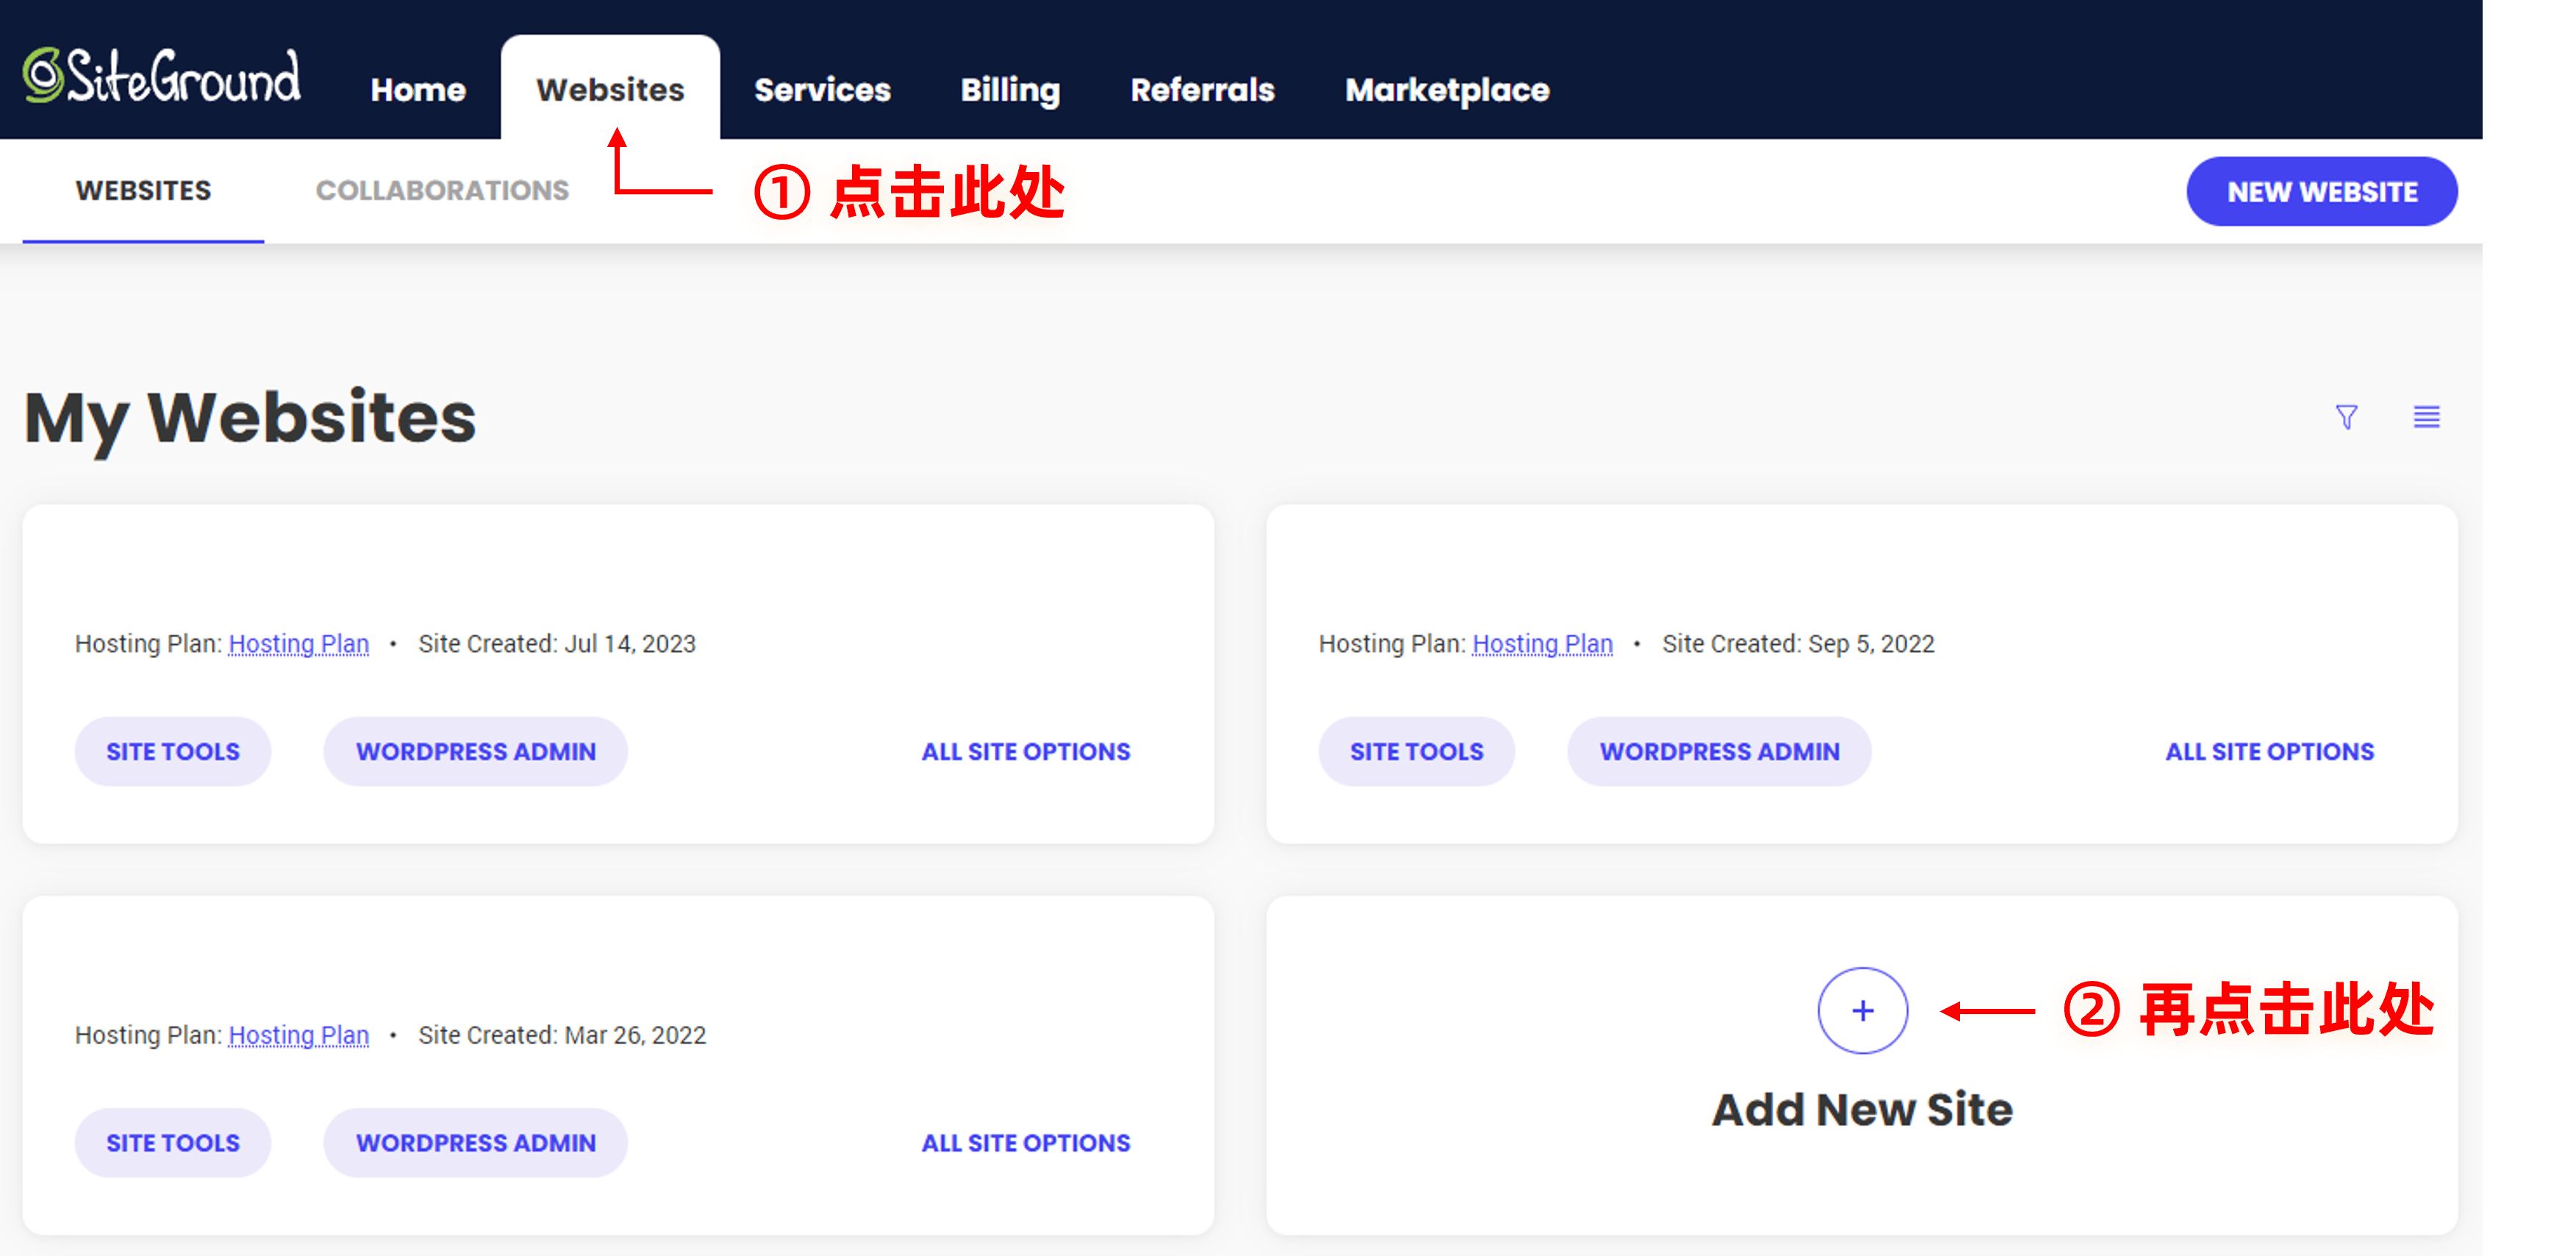Open the Home menu
2576x1256 pixels.
pyautogui.click(x=418, y=90)
